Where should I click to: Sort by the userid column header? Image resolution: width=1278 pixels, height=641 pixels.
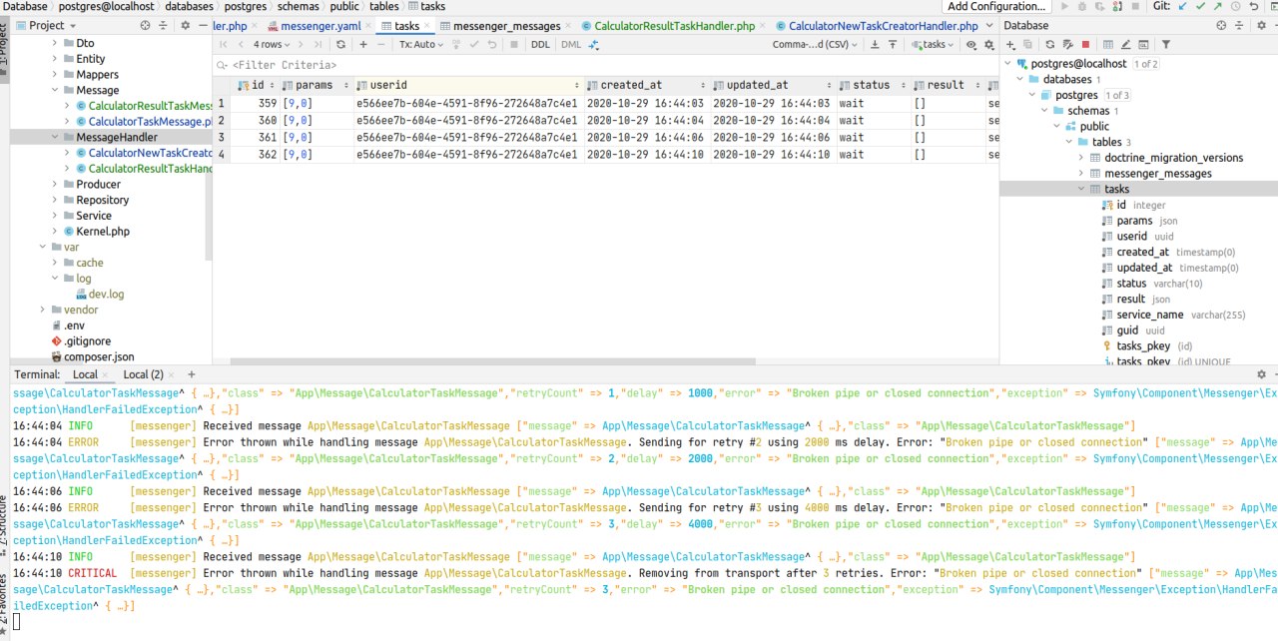pyautogui.click(x=467, y=85)
